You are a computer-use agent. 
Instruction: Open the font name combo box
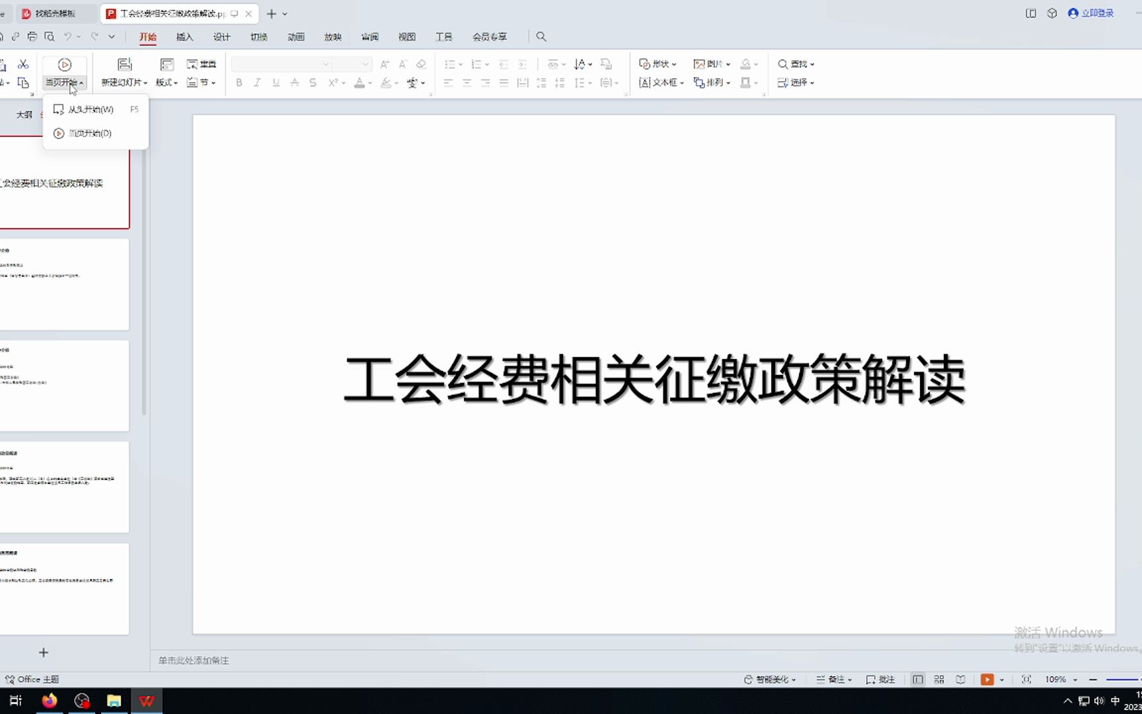[282, 64]
